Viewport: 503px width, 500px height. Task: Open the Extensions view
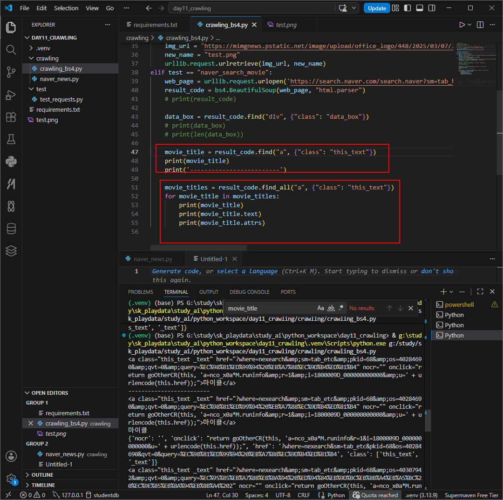pos(11,117)
